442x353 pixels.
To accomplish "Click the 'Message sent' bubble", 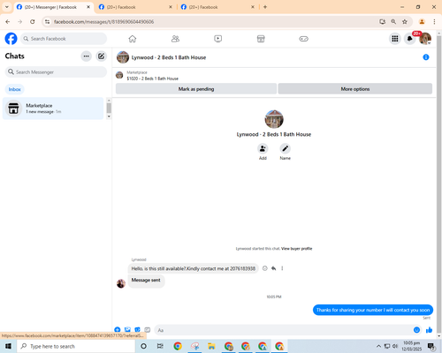I will point(146,281).
